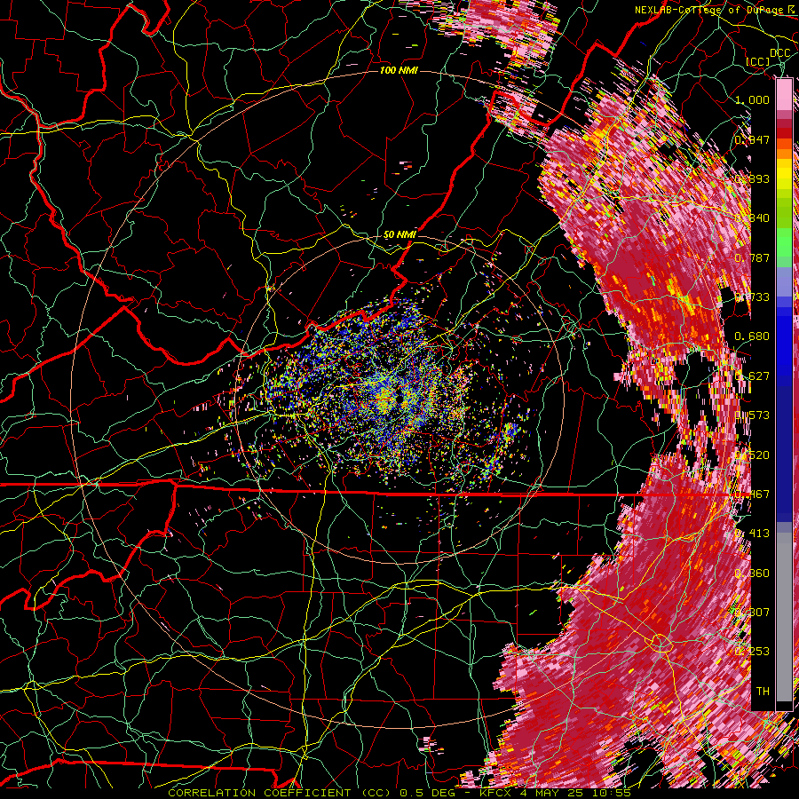Click the "100 NMI" range ring label

[x=399, y=70]
